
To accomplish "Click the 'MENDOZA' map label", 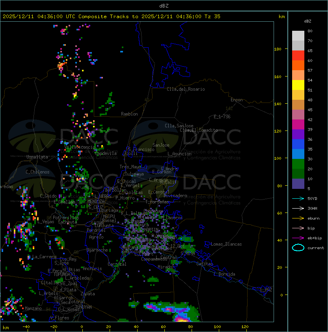I will 96,201.
